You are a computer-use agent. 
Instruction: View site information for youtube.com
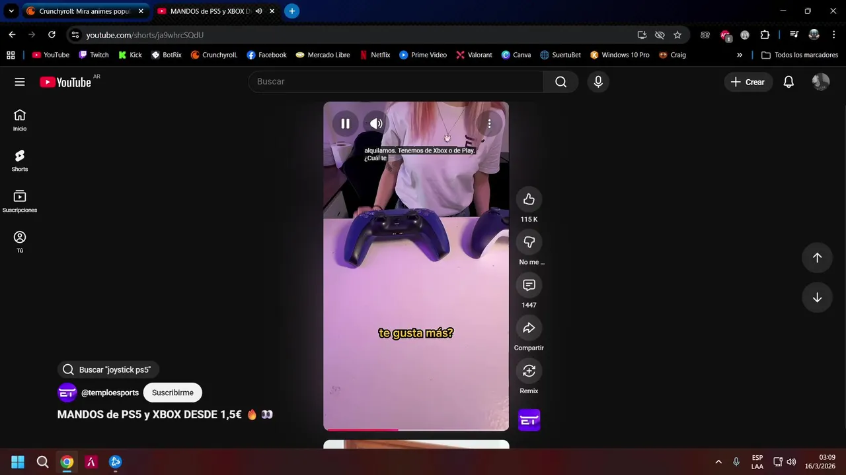[75, 35]
